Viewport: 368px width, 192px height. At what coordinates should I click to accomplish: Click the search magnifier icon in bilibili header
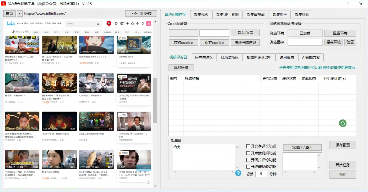click(x=98, y=24)
